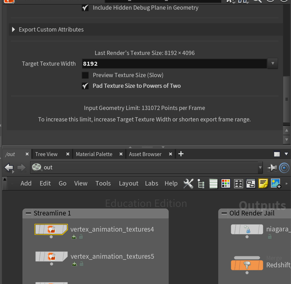291x284 pixels.
Task: Click the out network path field
Action: (144, 167)
